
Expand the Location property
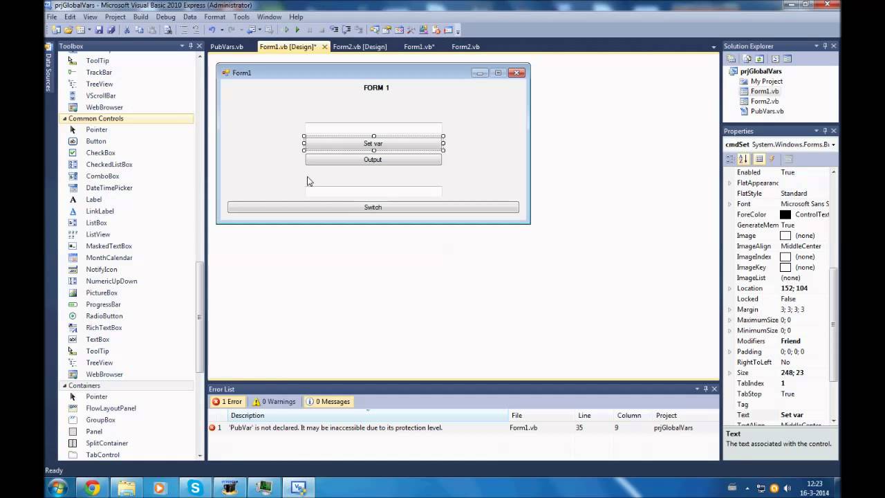(x=729, y=288)
